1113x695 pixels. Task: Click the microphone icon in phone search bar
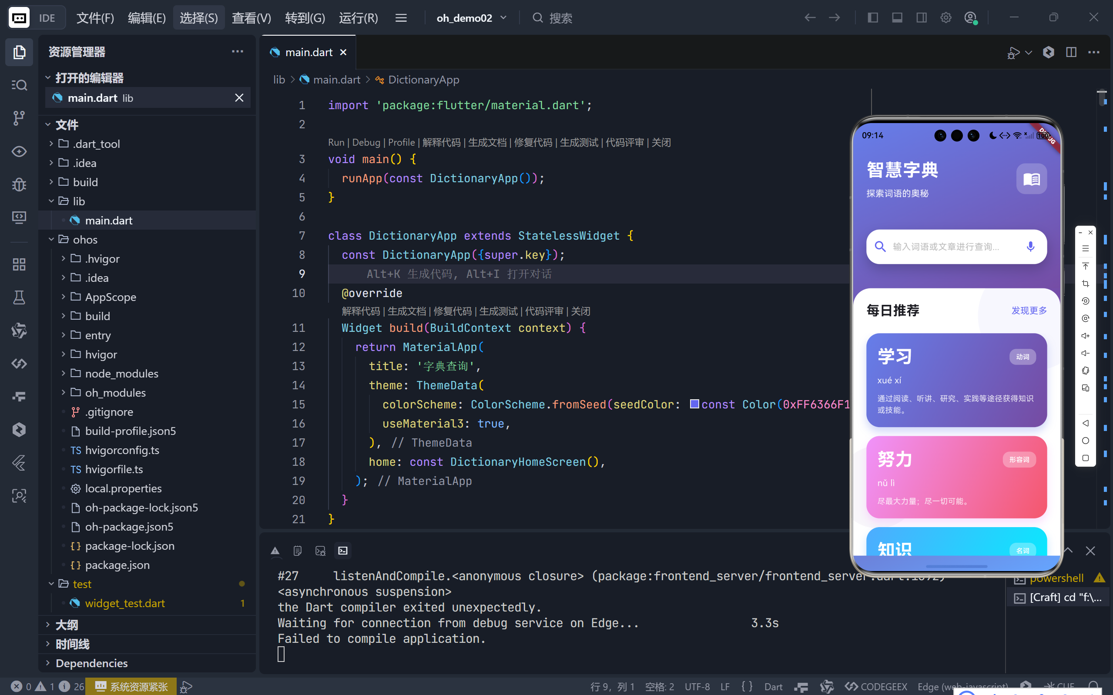pyautogui.click(x=1030, y=246)
